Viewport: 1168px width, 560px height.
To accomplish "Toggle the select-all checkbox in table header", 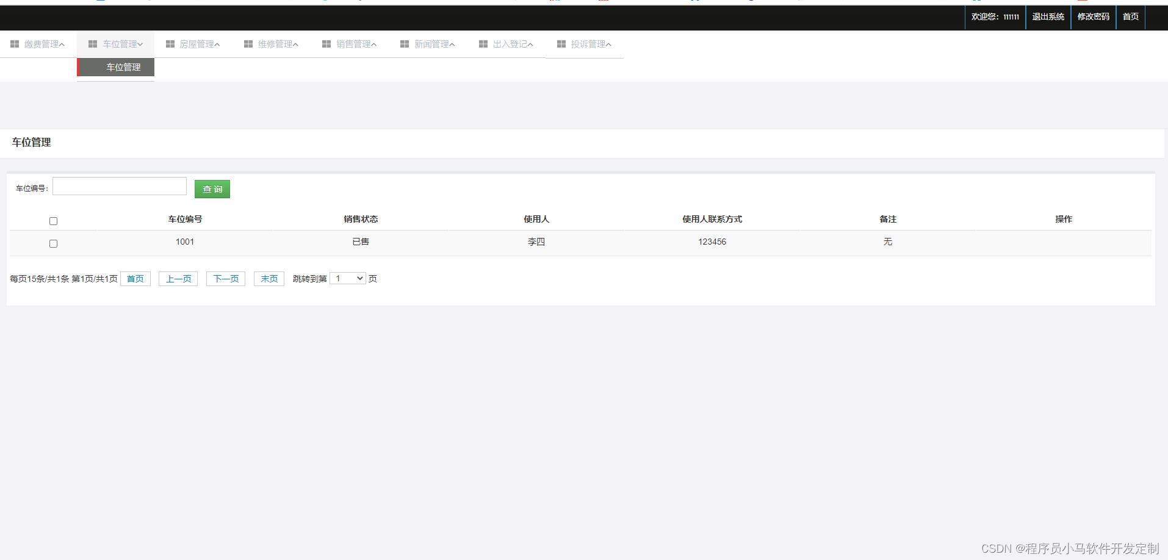I will [53, 221].
